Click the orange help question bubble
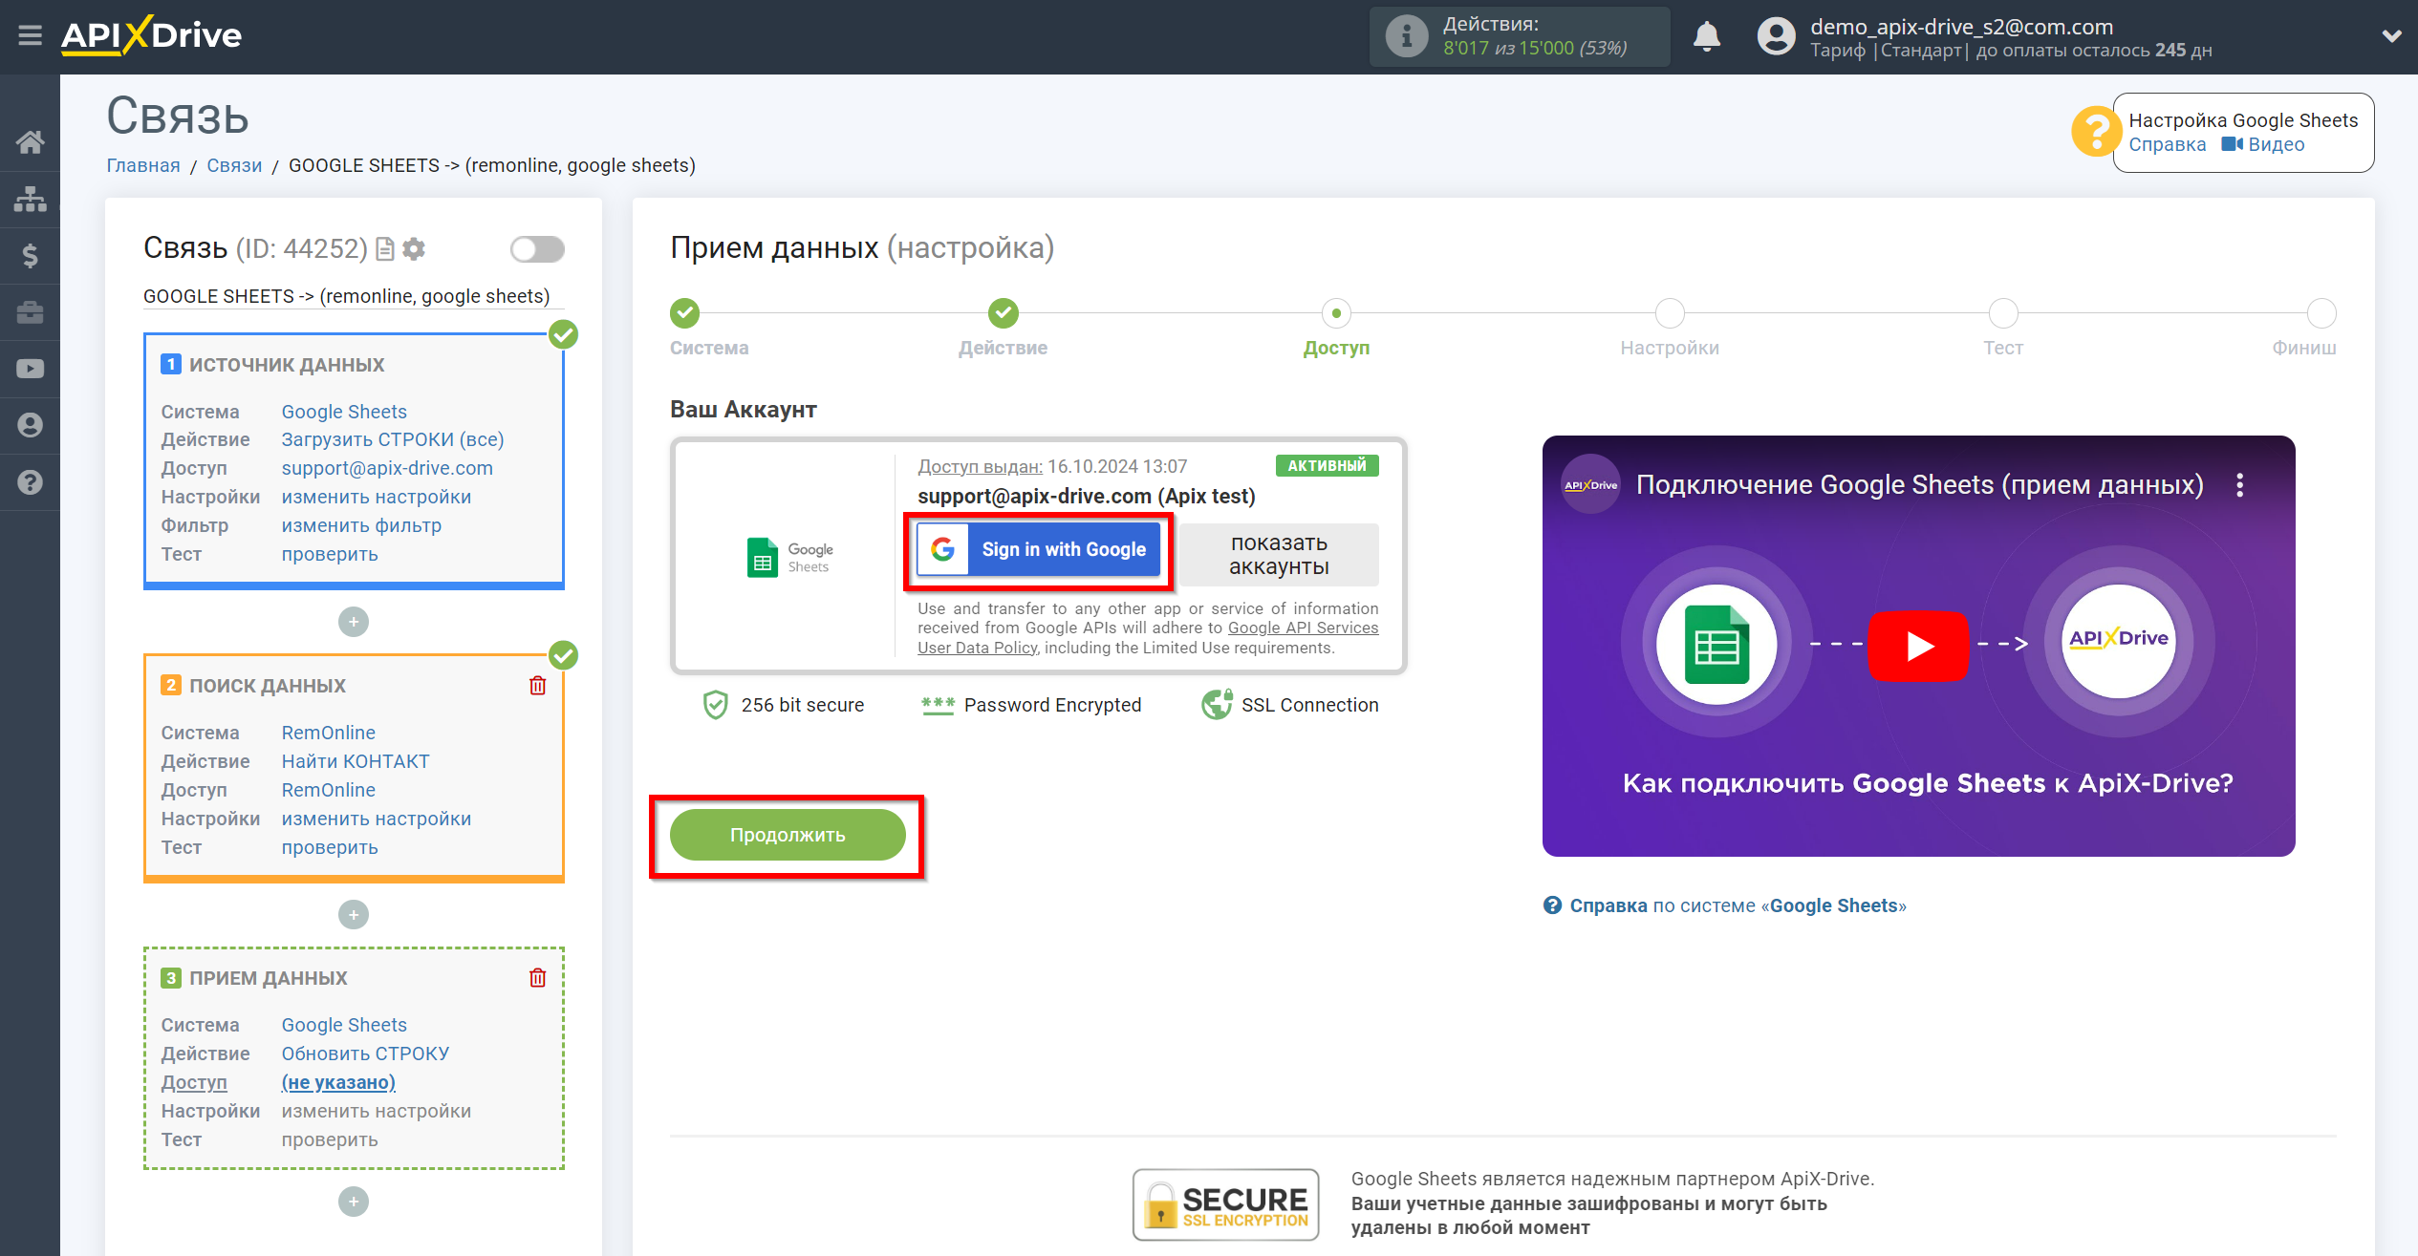This screenshot has width=2418, height=1256. [x=2096, y=132]
